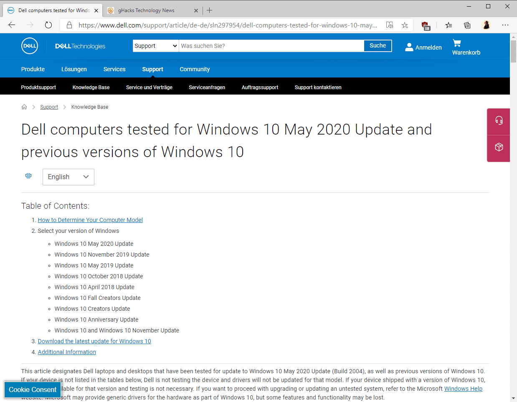Open the Collections icon

click(x=467, y=25)
